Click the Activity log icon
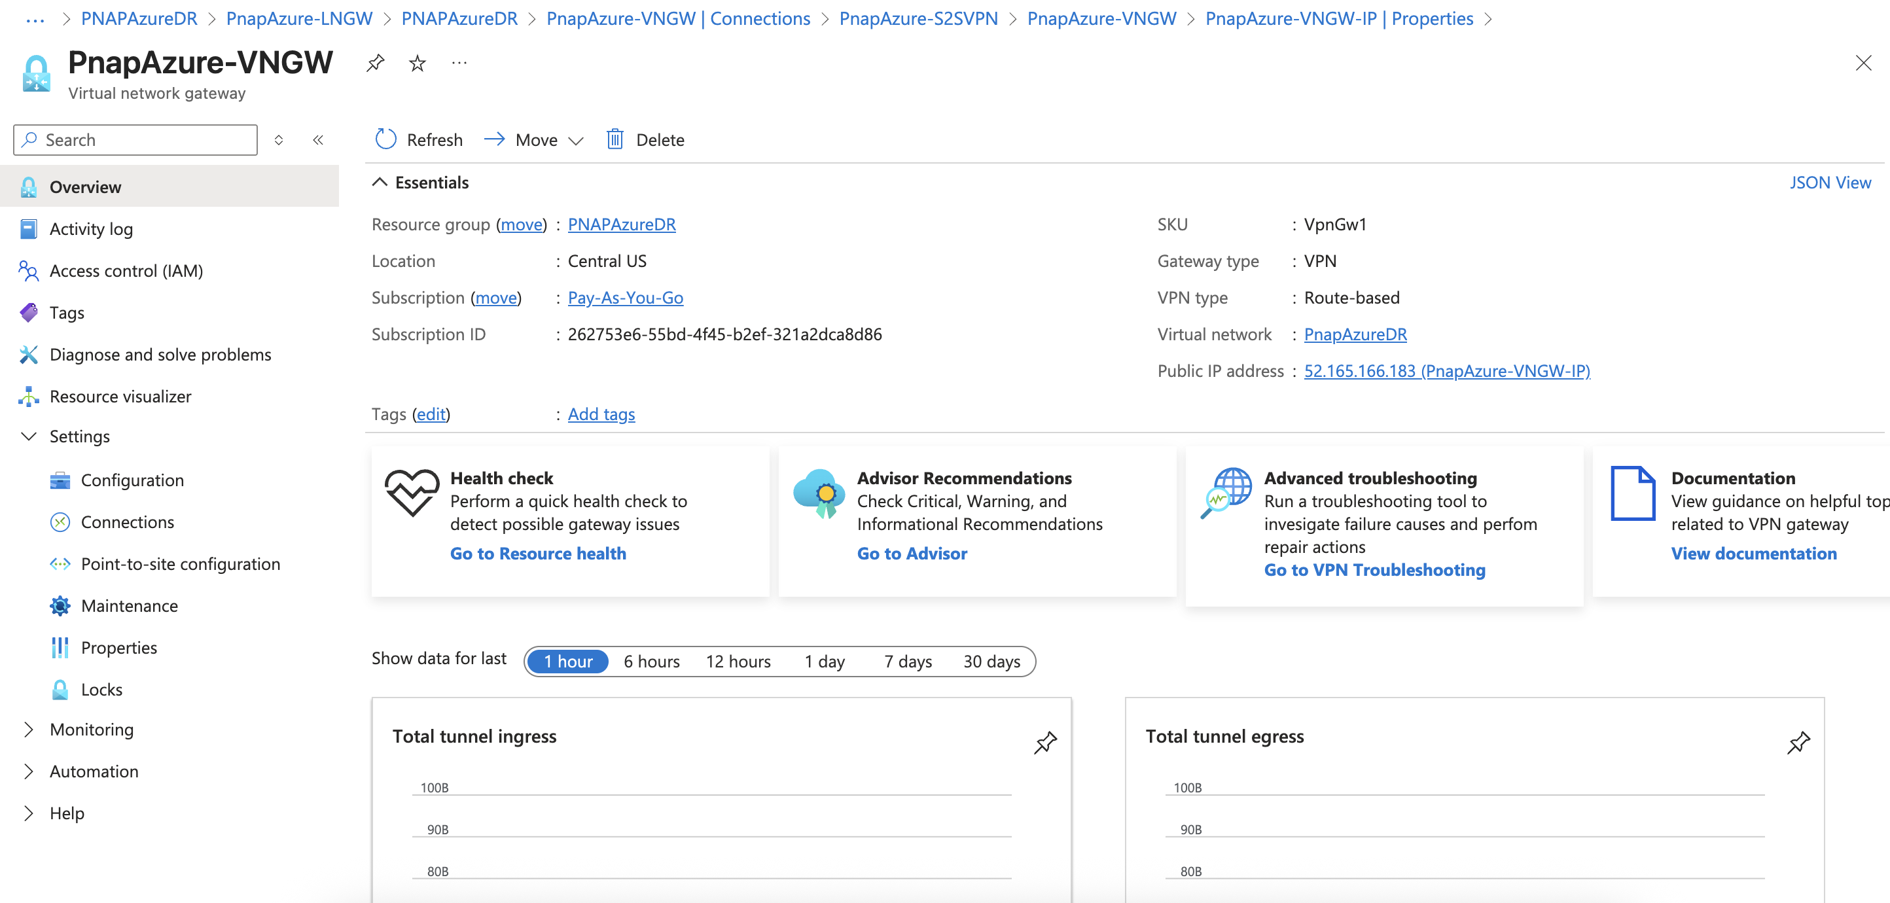This screenshot has height=903, width=1890. tap(29, 229)
